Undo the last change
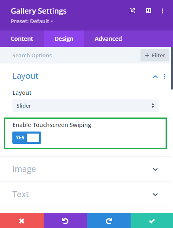Viewport: 173px width, 228px height. point(65,221)
